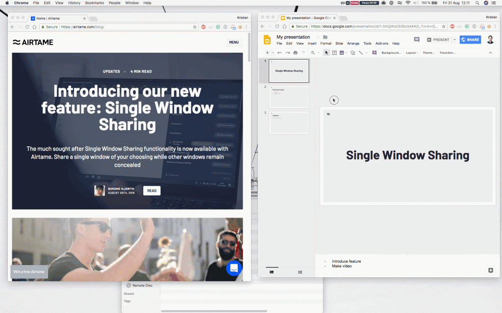Click the blue SHARE button
Screen dimensions: 502x313
pos(470,40)
